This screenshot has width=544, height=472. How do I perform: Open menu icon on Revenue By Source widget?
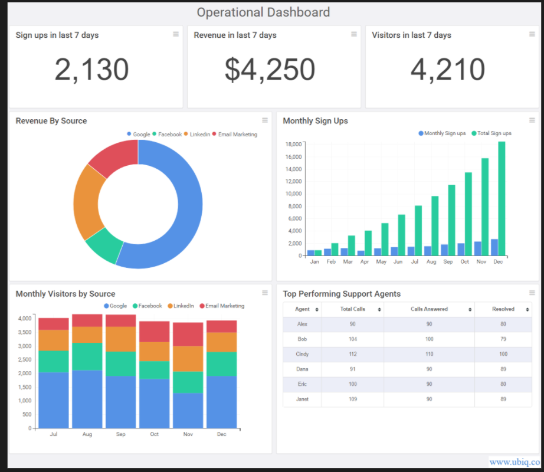pyautogui.click(x=265, y=120)
